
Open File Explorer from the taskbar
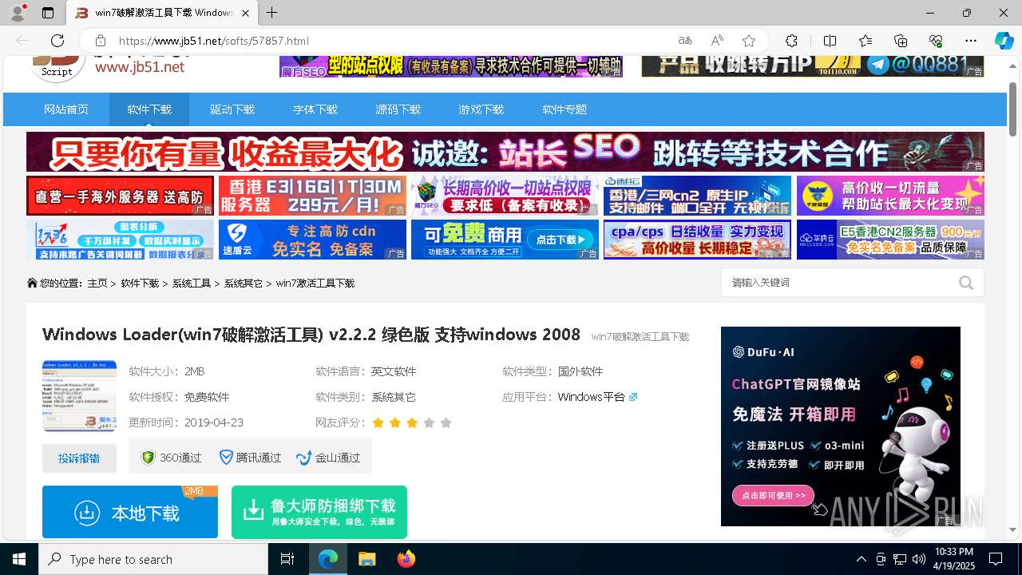(x=366, y=559)
